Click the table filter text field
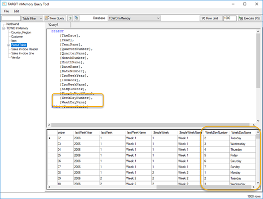263x199 pixels. tap(11, 18)
